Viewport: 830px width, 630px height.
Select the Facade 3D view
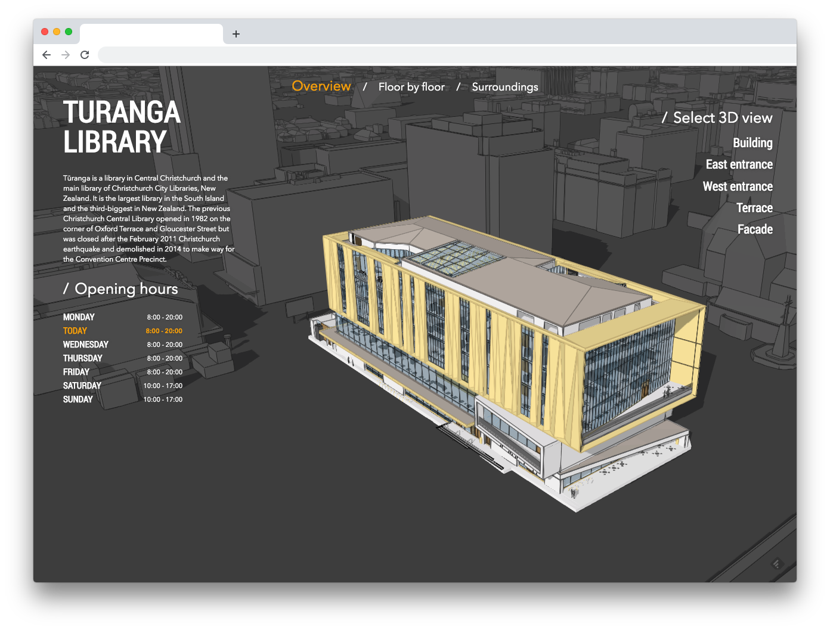click(x=755, y=229)
